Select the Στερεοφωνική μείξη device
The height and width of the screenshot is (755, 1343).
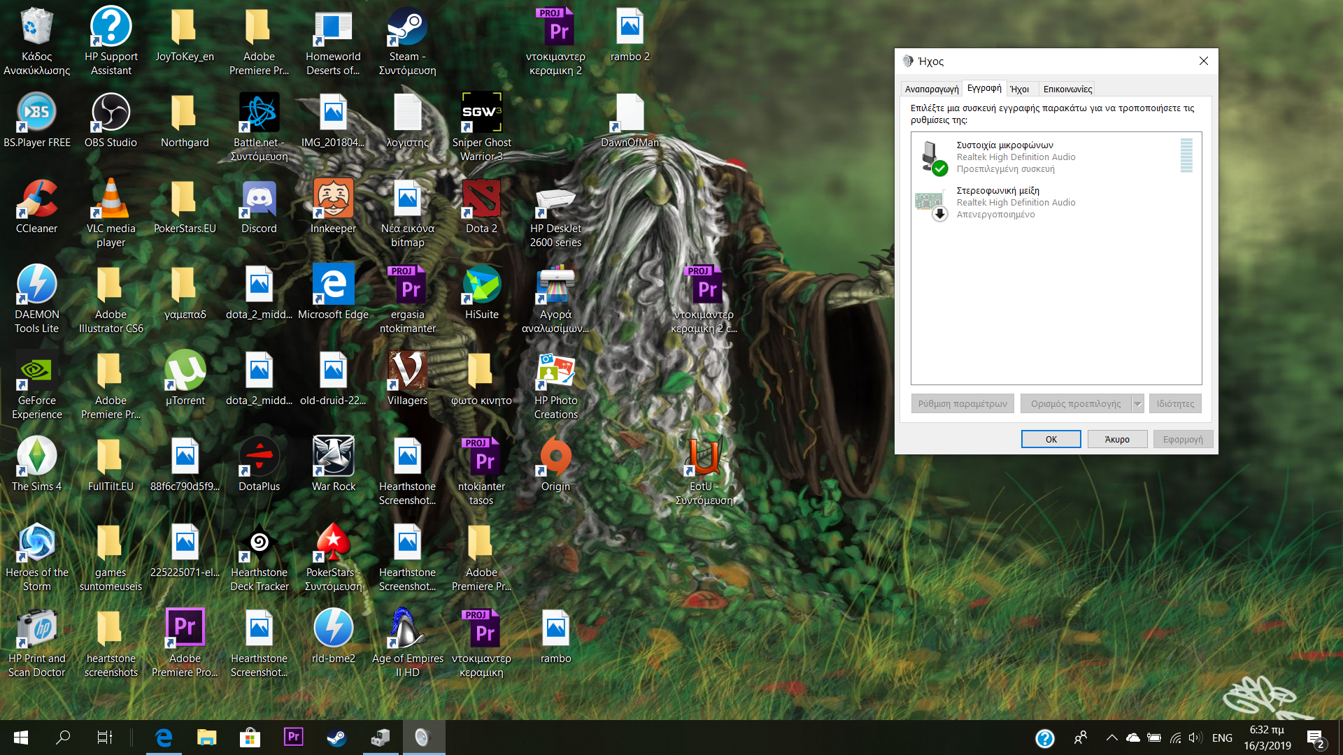tap(1056, 202)
